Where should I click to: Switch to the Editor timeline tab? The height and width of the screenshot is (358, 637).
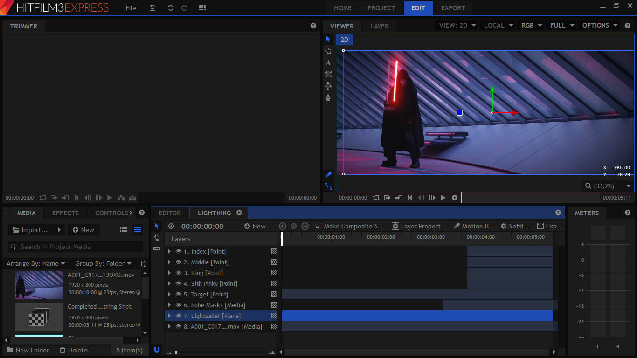click(170, 213)
